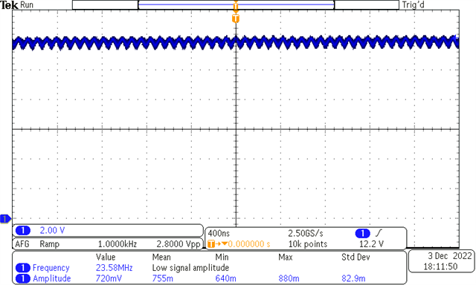Click the channel 1 badge beside 2.00 V

(23, 231)
